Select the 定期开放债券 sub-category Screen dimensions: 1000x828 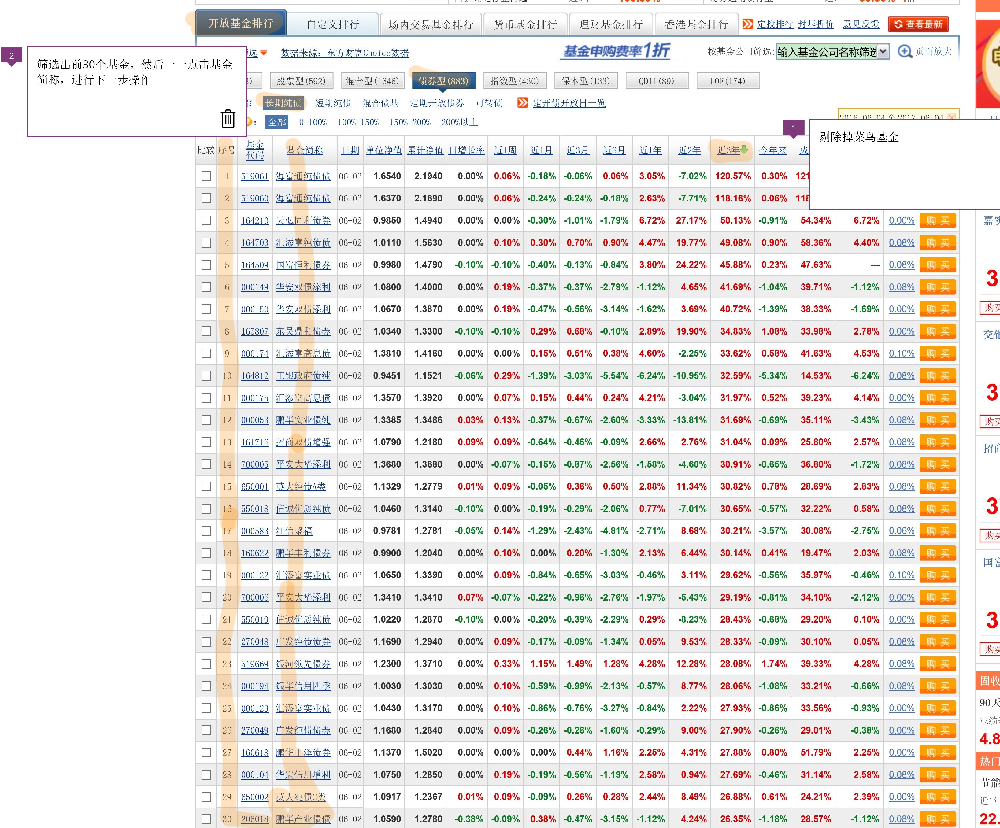pyautogui.click(x=437, y=103)
